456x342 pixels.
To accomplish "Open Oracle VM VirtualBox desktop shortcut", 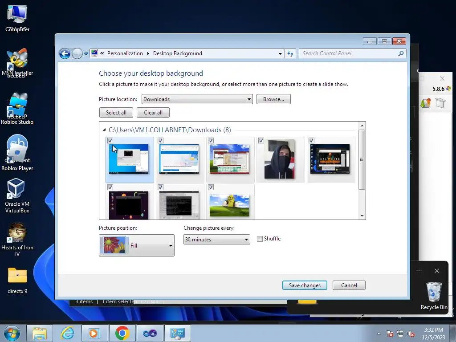I will click(16, 195).
